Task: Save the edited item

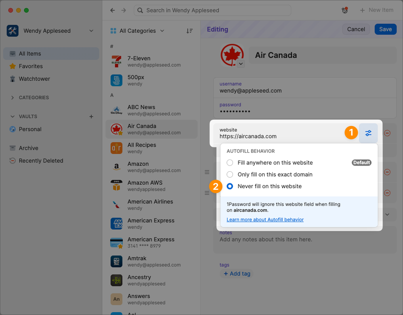Action: click(385, 29)
